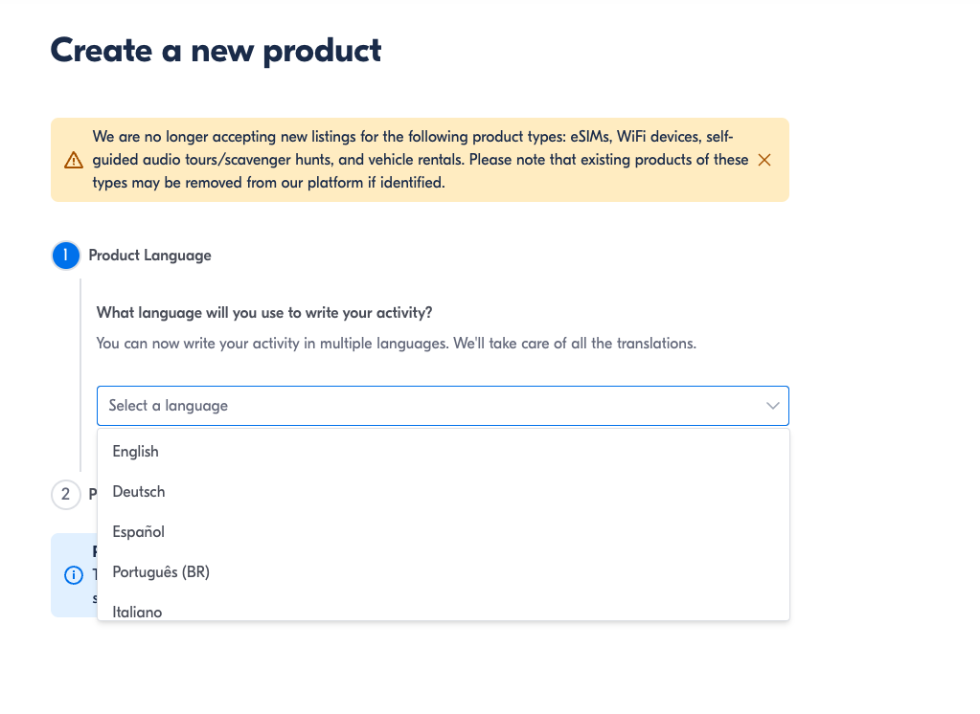Click the Product Language step label
980x714 pixels.
[x=150, y=256]
